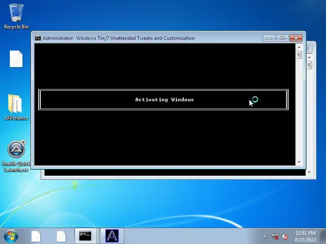Close the Tiny7 Tweaks console window
326x244 pixels.
point(296,38)
